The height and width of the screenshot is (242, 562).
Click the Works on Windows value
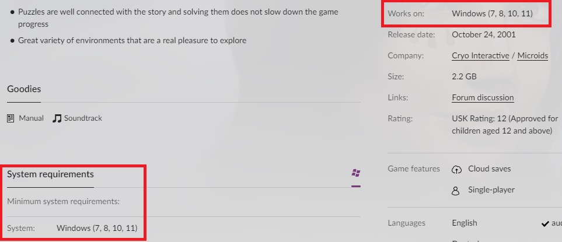[492, 13]
